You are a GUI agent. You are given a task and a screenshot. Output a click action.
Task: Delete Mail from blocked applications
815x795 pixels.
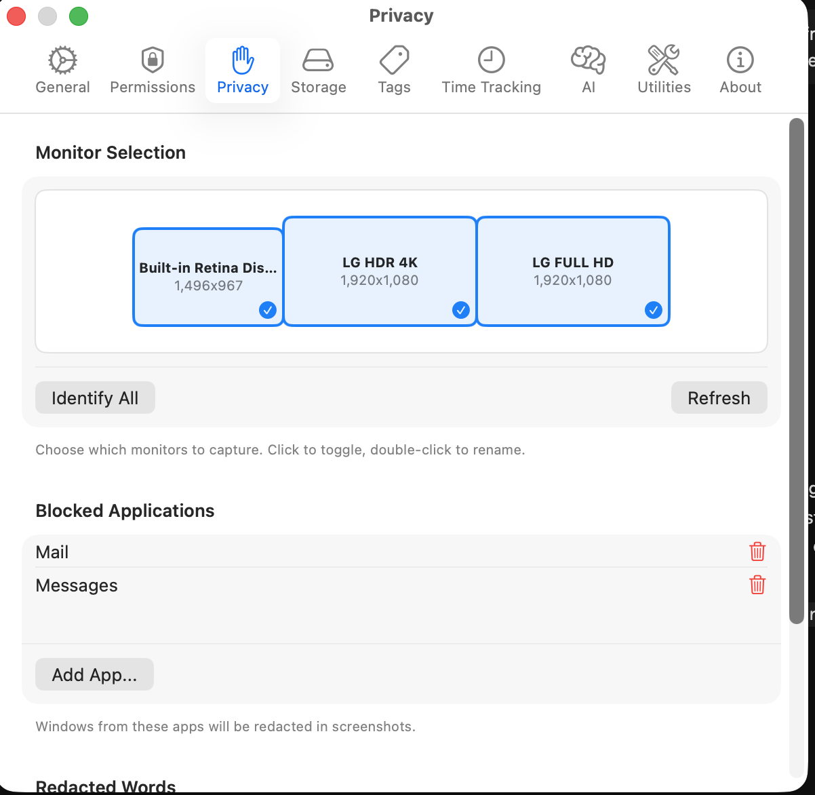[757, 551]
